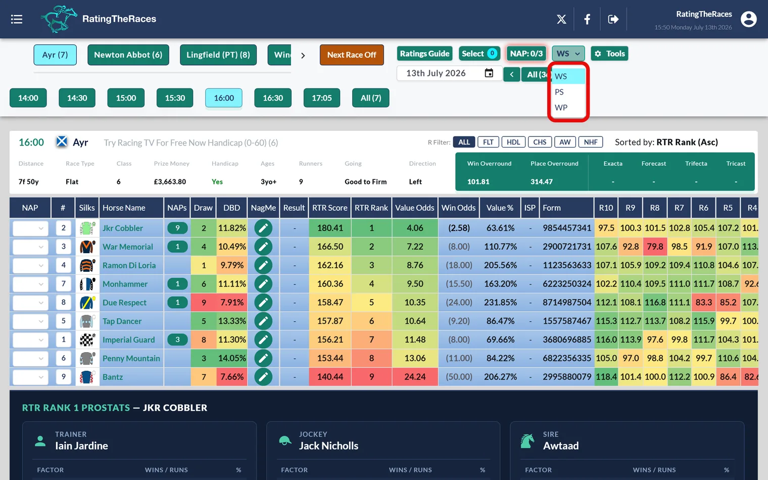
Task: Open NagMe pencil for Bantz
Action: pos(263,377)
